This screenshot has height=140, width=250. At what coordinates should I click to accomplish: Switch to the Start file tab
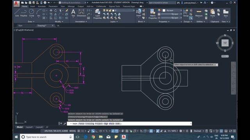20,26
